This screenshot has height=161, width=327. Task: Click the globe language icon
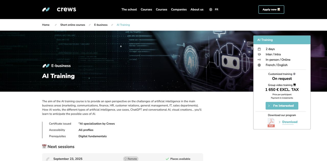211,9
